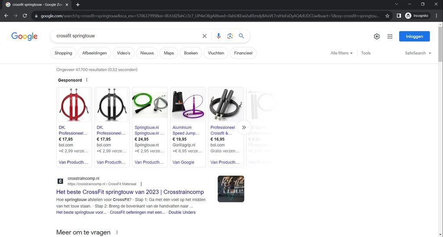The height and width of the screenshot is (237, 443).
Task: Go back to the previous page
Action: pos(6,16)
